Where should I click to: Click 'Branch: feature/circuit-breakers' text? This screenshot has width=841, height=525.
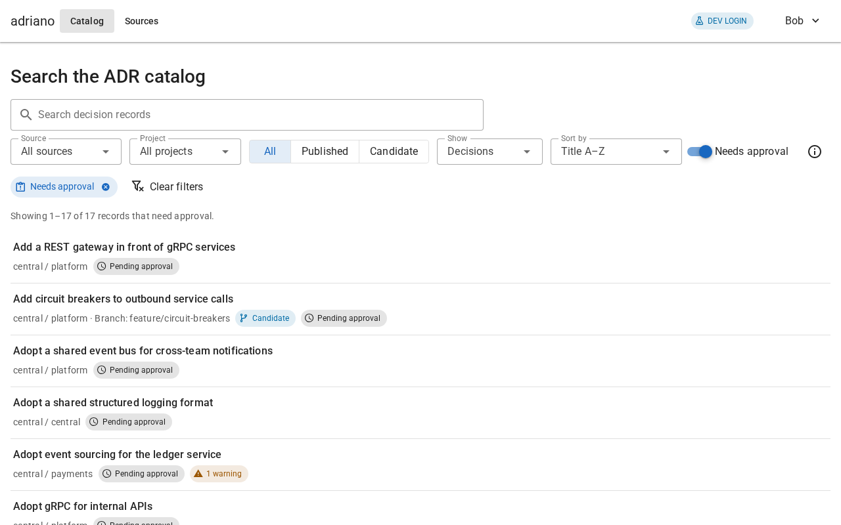[x=162, y=318]
